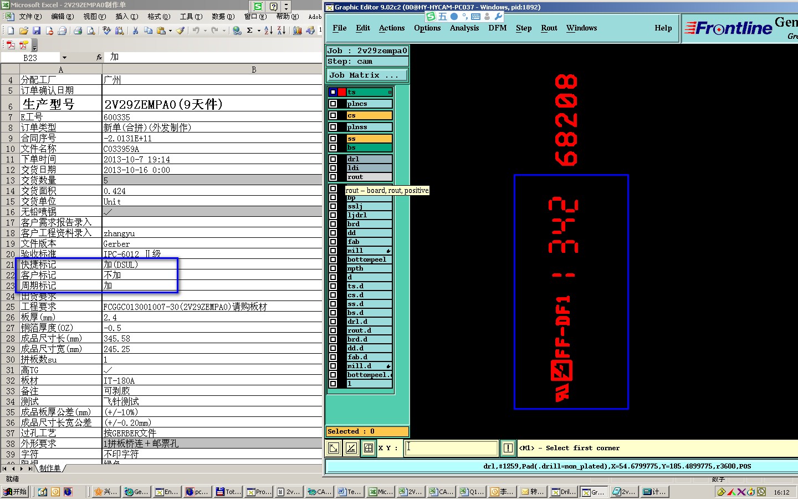This screenshot has width=798, height=499.
Task: Run spelling check in Excel toolbar
Action: click(107, 30)
